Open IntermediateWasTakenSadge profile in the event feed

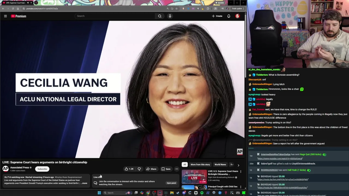pyautogui.click(x=275, y=154)
